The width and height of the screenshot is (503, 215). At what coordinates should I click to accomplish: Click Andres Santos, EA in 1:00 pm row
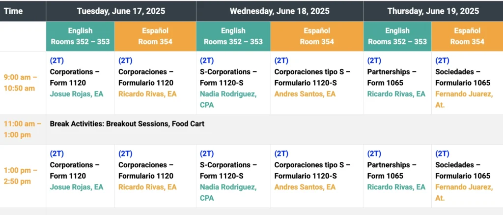tap(305, 187)
